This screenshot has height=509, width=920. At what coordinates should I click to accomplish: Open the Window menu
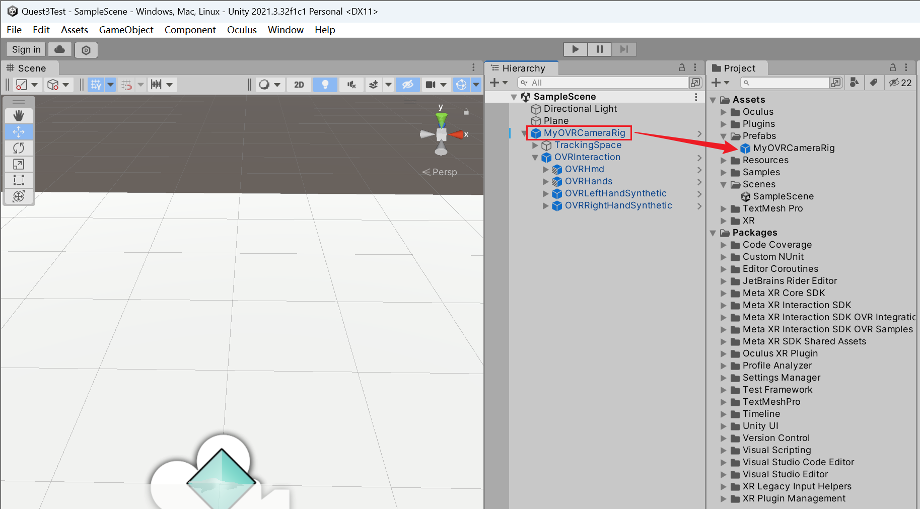coord(286,30)
